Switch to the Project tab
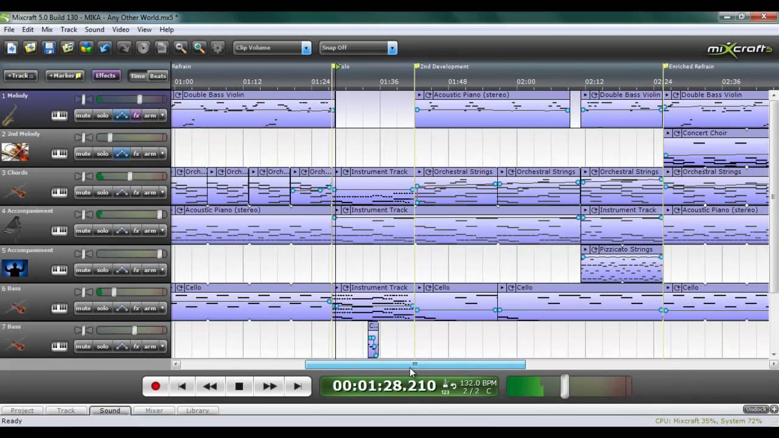The image size is (779, 438). tap(22, 411)
